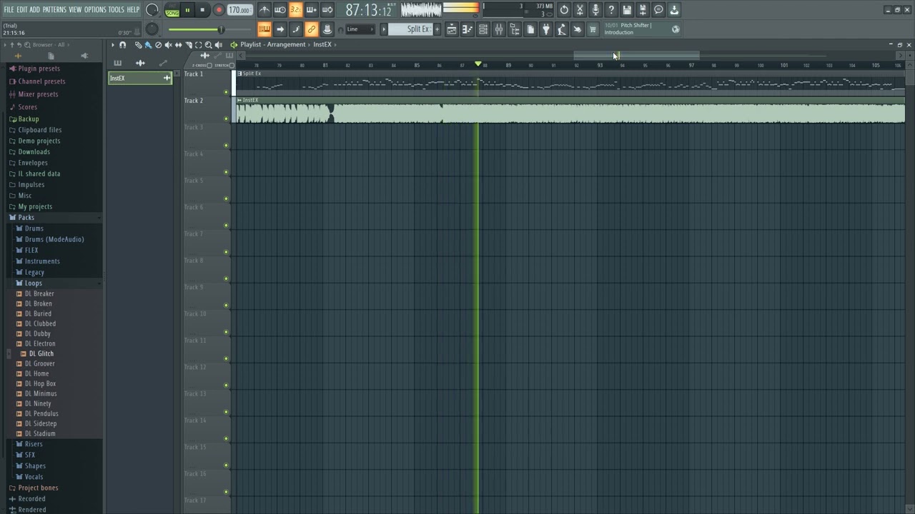
Task: Pause playback with the pause button
Action: coord(187,10)
